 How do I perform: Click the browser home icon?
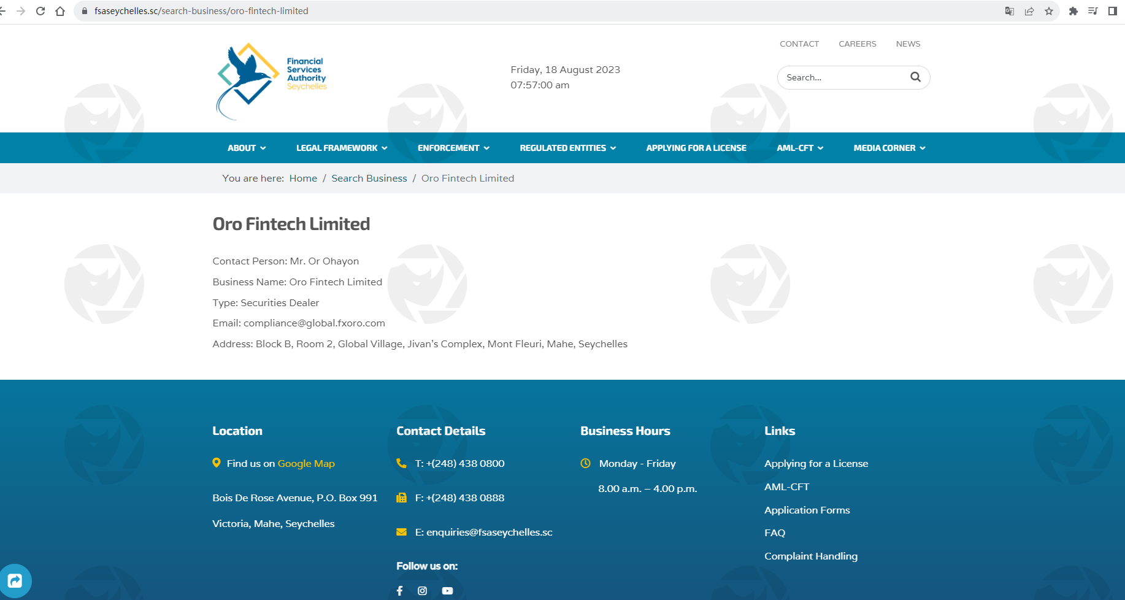[60, 11]
